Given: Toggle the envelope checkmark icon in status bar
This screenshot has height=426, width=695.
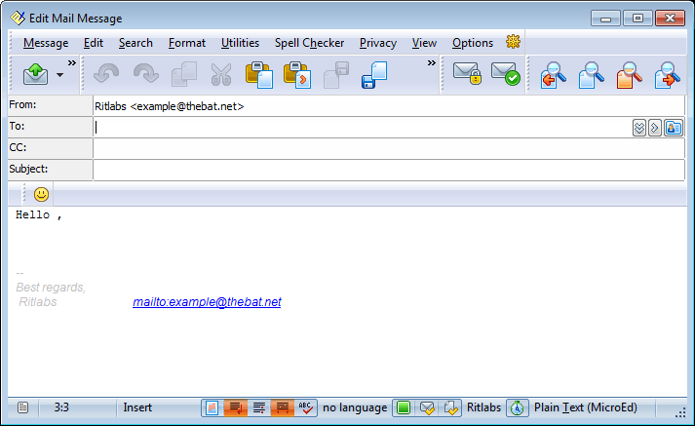Looking at the screenshot, I should [427, 407].
